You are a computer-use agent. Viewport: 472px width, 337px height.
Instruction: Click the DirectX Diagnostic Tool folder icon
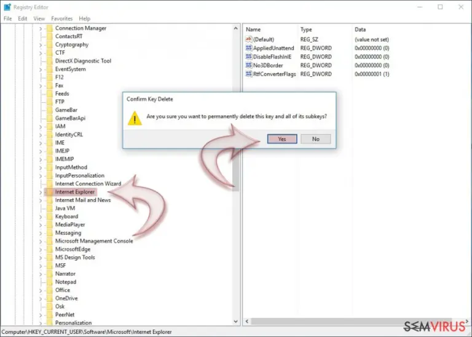click(x=50, y=61)
